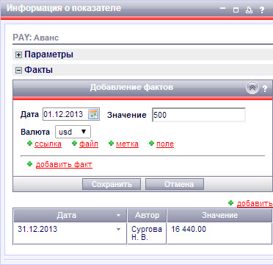273x265 pixels.
Task: Click the green plus next to метка
Action: click(x=112, y=144)
